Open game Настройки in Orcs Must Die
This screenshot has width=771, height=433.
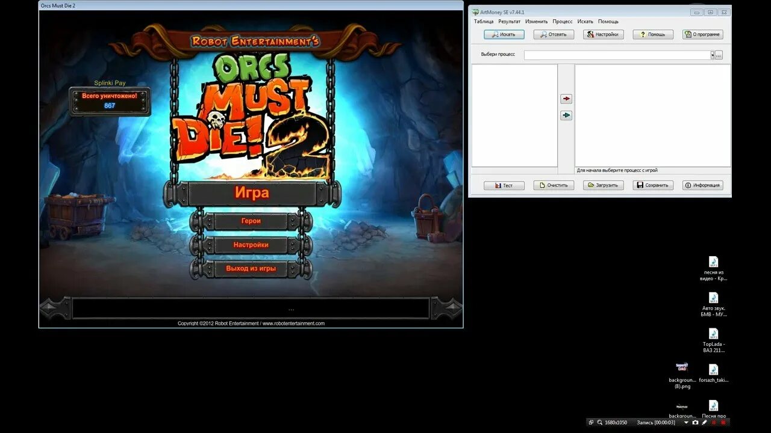[251, 245]
